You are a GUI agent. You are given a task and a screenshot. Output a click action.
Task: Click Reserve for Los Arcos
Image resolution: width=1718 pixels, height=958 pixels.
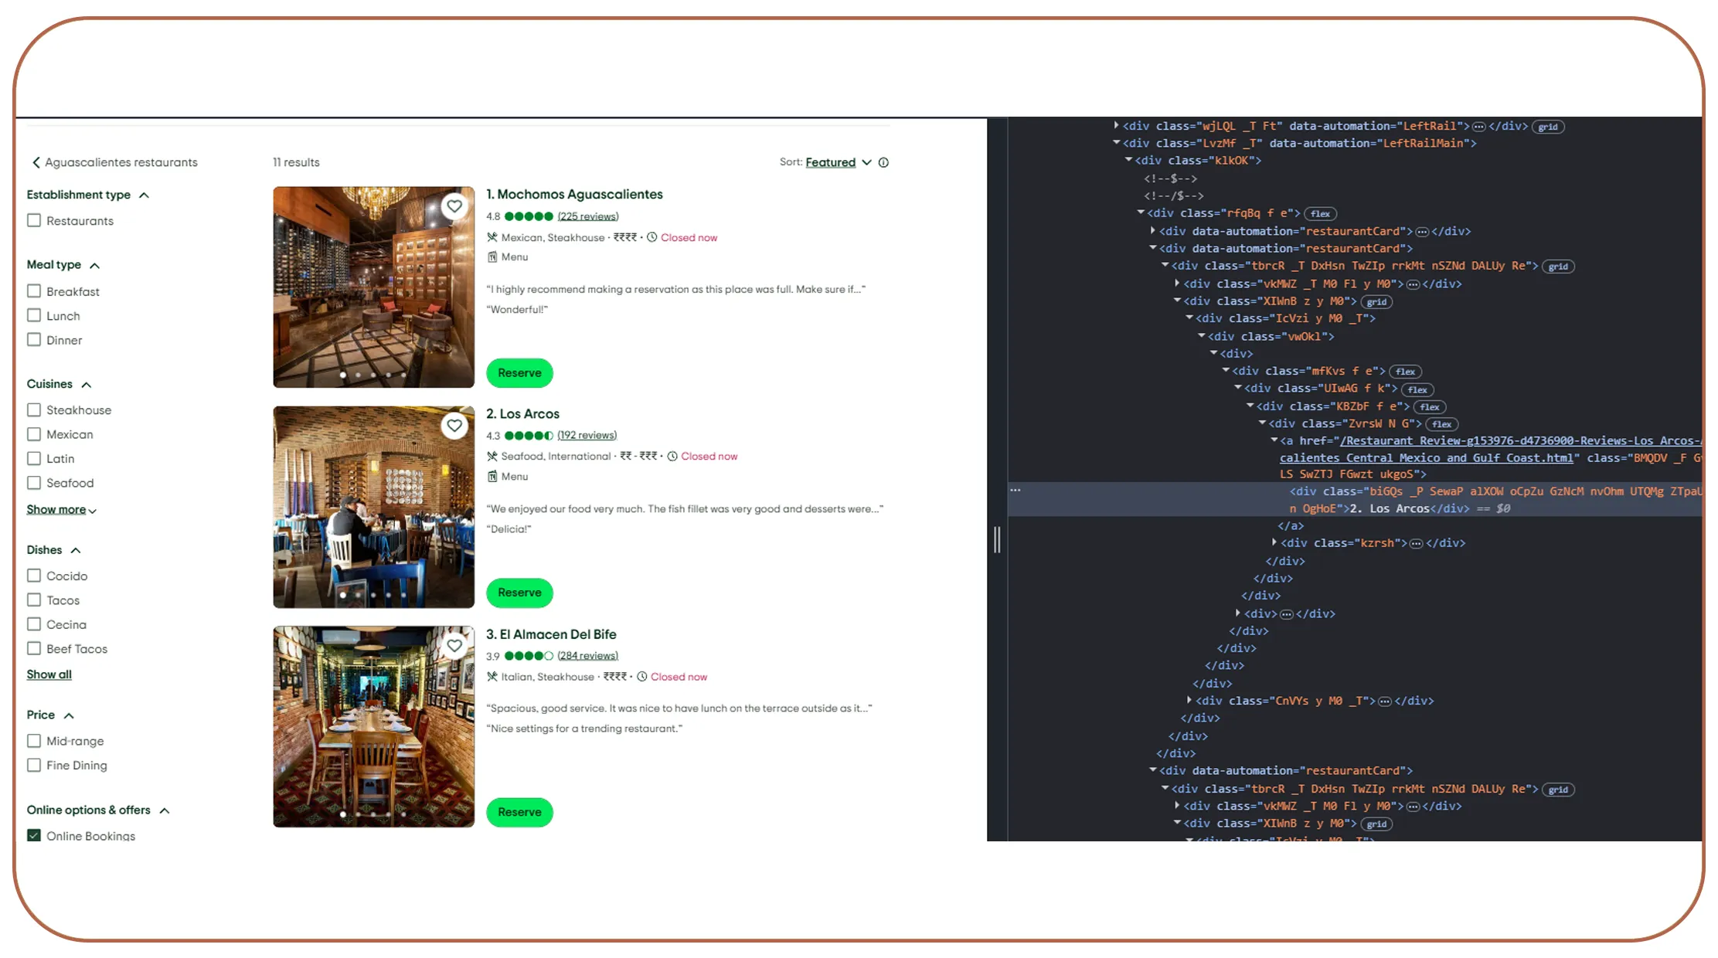click(x=519, y=593)
